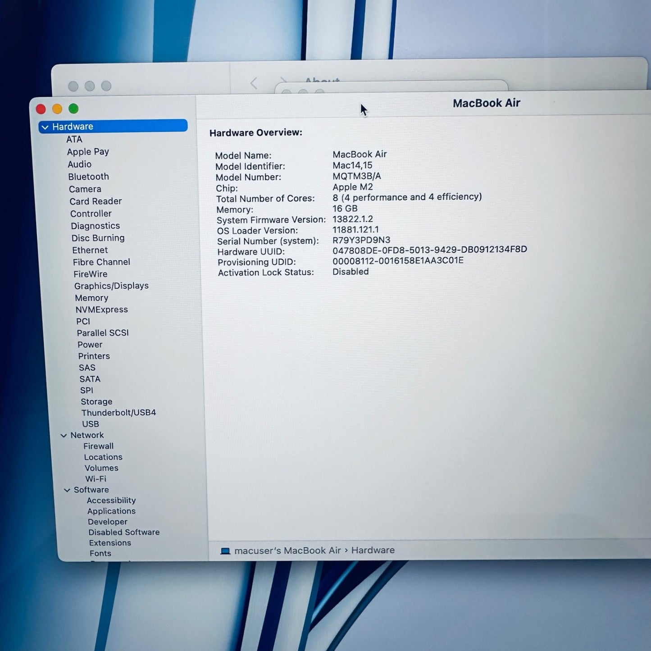The width and height of the screenshot is (651, 651).
Task: Collapse the Hardware section
Action: [45, 127]
